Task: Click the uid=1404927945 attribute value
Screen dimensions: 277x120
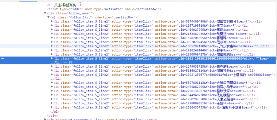Action: point(206,30)
